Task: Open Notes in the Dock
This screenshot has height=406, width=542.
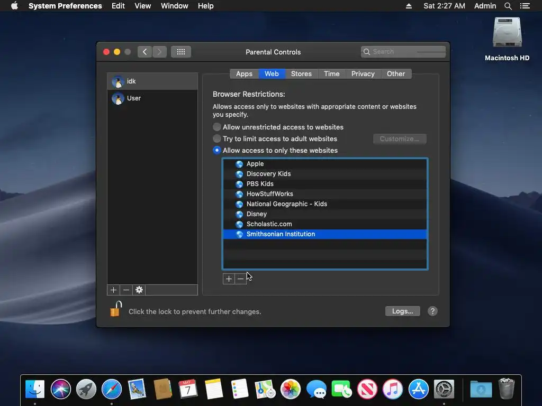Action: 214,389
